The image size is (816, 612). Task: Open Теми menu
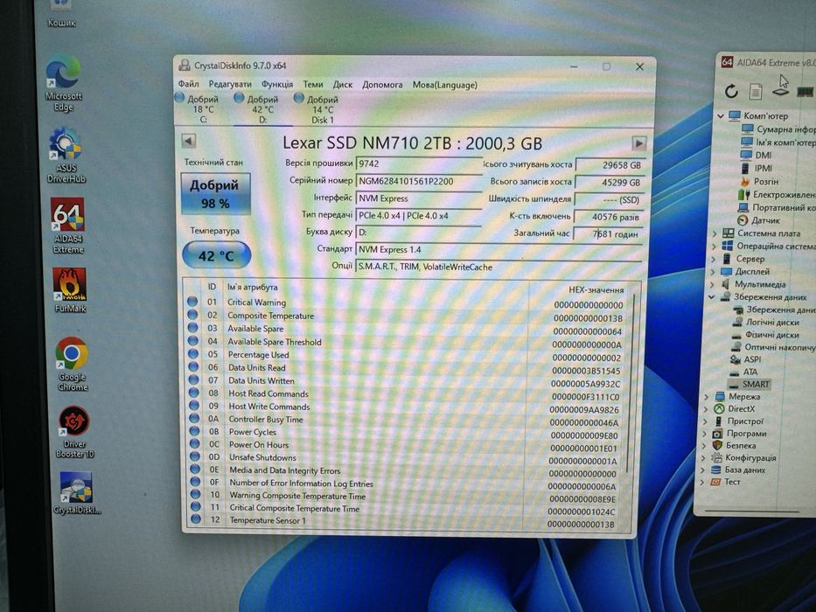(x=313, y=84)
